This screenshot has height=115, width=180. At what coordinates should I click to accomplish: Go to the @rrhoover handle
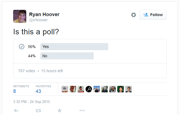pyautogui.click(x=38, y=20)
